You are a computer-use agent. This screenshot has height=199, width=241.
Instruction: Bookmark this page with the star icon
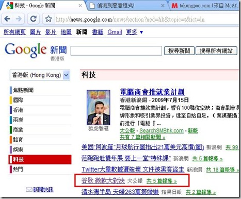pos(49,19)
